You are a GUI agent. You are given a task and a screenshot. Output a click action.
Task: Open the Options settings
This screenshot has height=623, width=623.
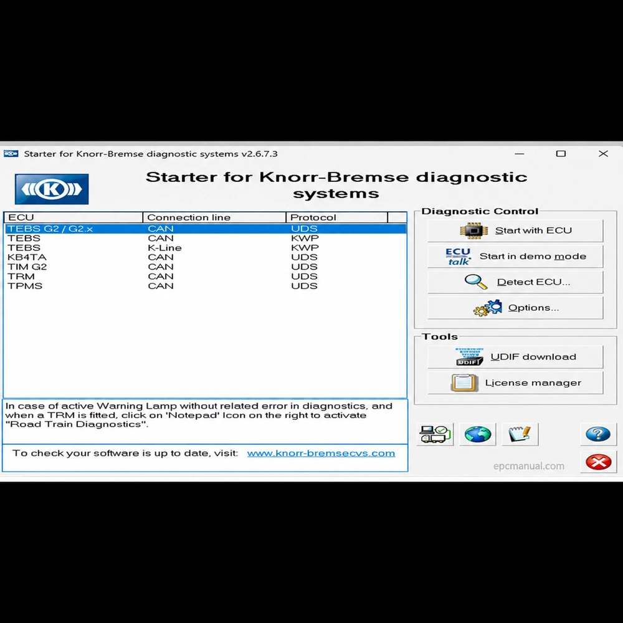[x=515, y=308]
